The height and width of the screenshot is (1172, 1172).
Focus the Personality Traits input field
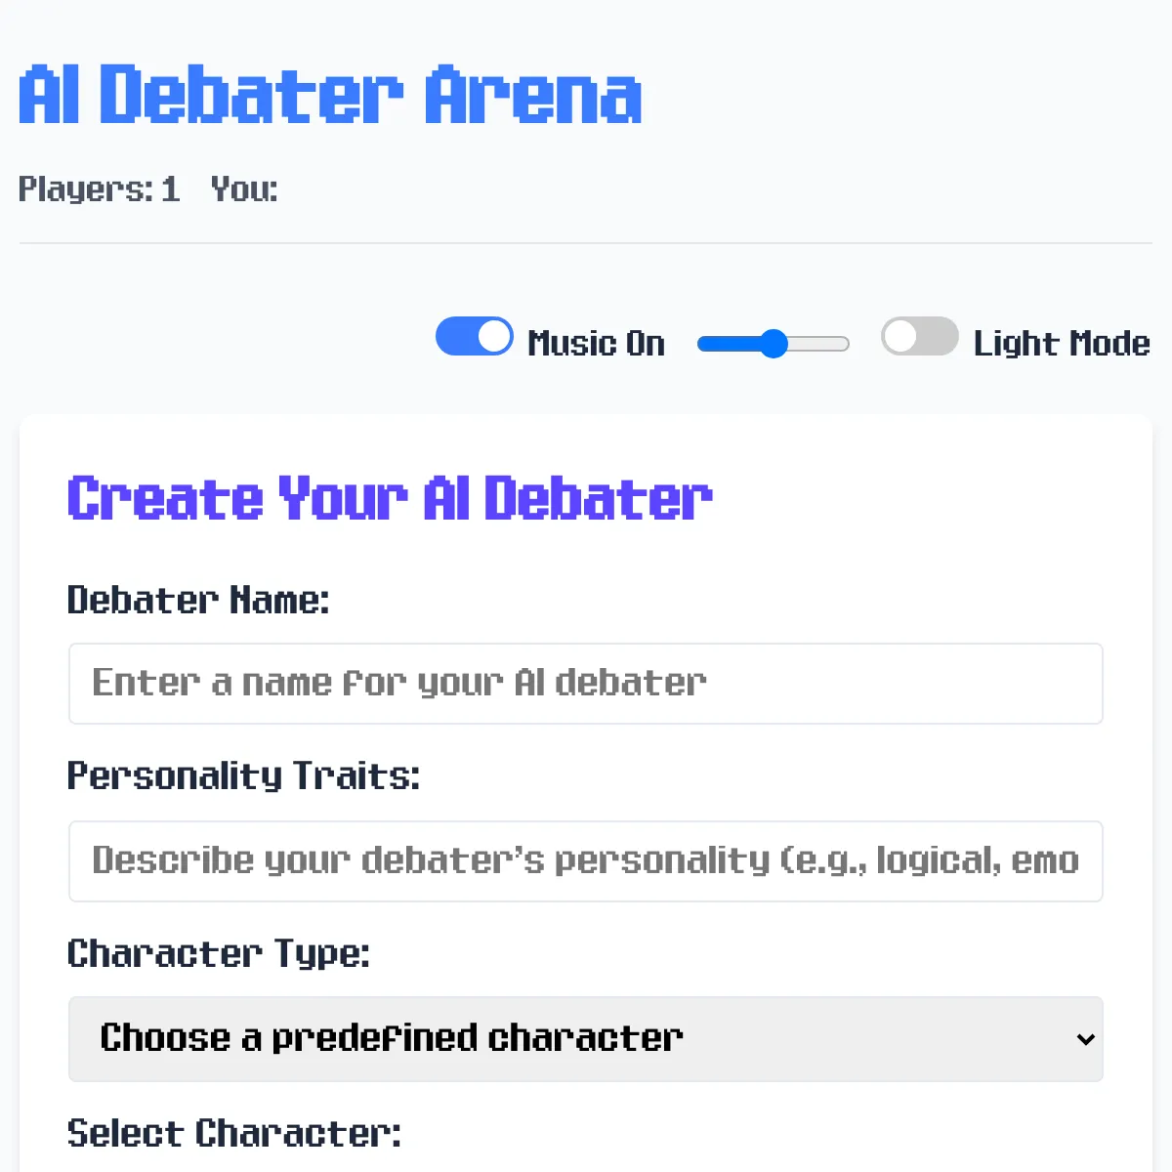coord(586,861)
